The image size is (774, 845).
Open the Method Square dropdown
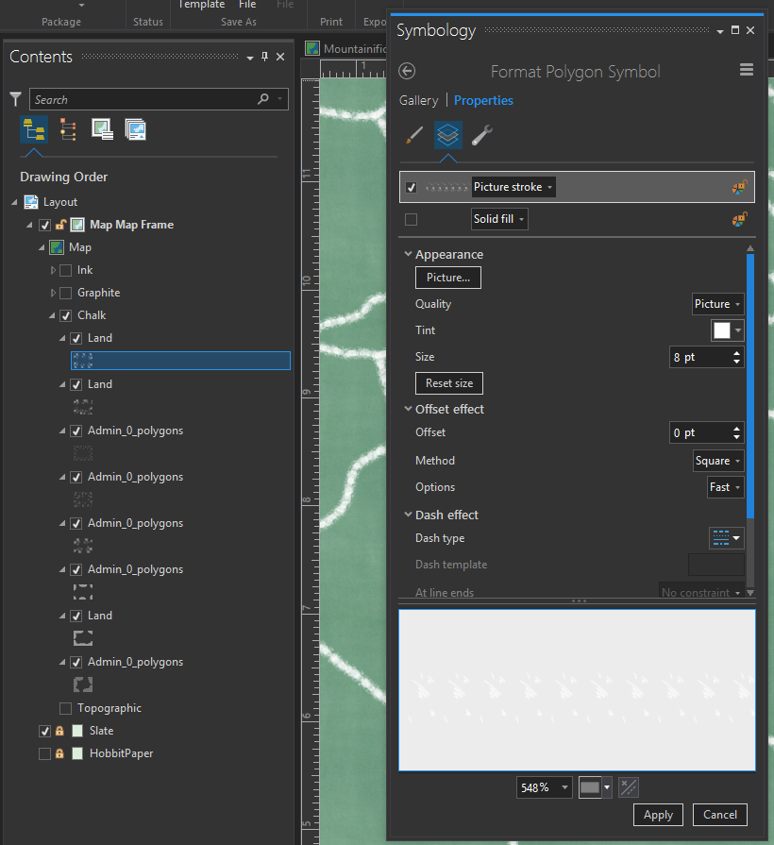(718, 461)
